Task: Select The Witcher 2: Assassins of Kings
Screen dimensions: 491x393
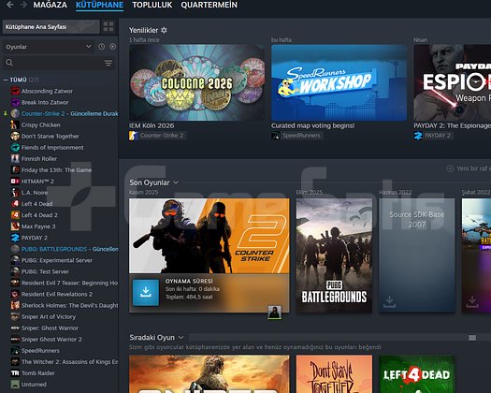Action: click(65, 362)
